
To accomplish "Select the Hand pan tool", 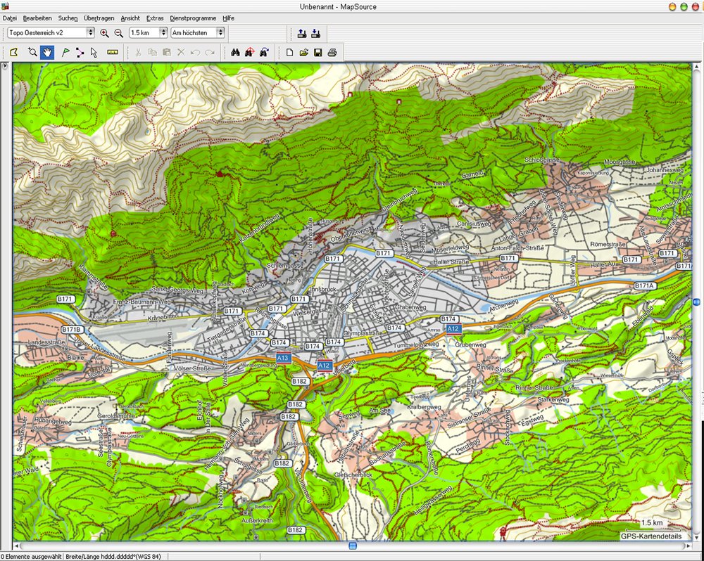I will click(46, 53).
